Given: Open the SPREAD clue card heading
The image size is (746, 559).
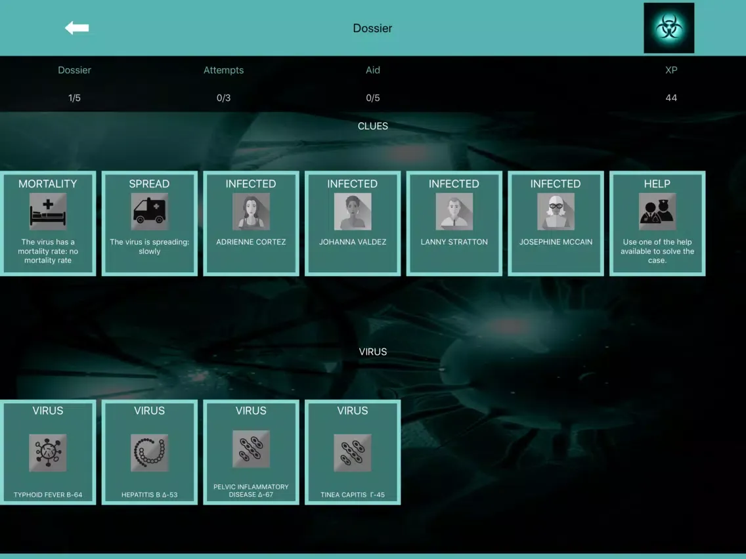Looking at the screenshot, I should 149,184.
